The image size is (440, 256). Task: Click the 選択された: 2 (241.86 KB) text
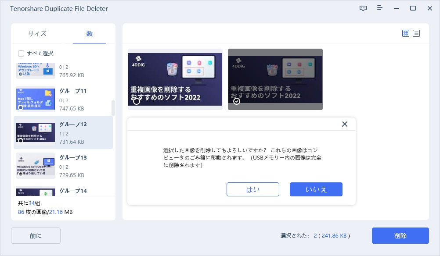tap(315, 236)
